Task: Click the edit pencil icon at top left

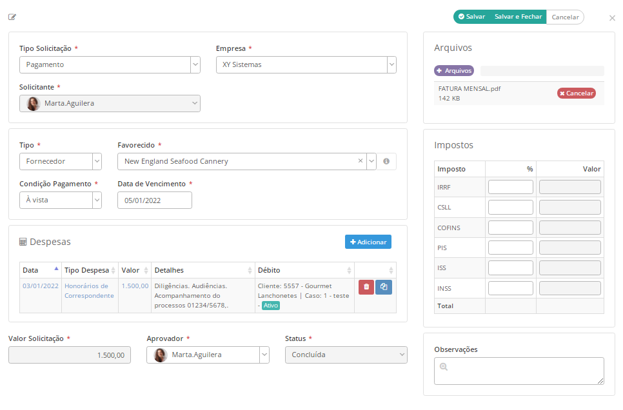Action: (x=12, y=17)
